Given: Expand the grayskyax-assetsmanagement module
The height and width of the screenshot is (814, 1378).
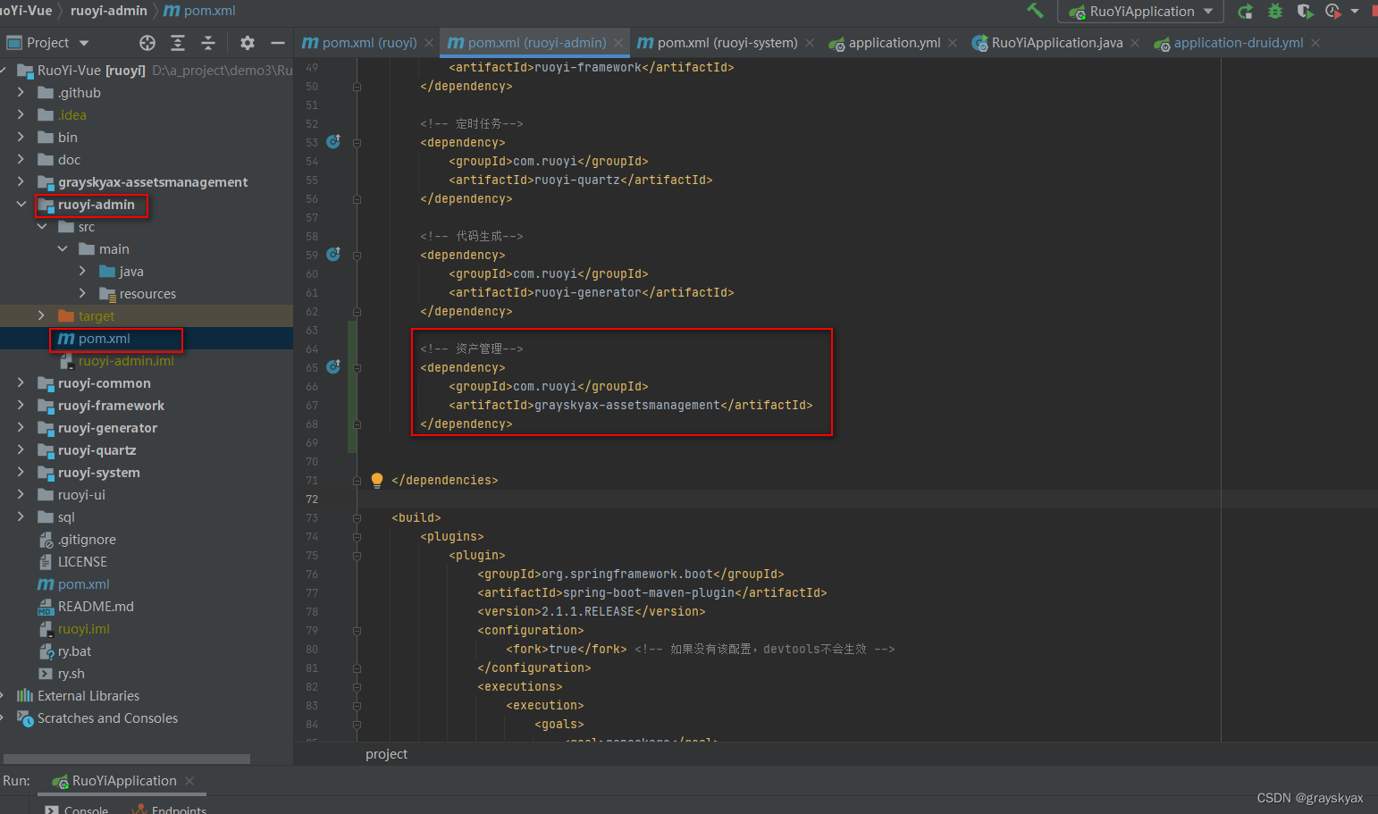Looking at the screenshot, I should [21, 181].
